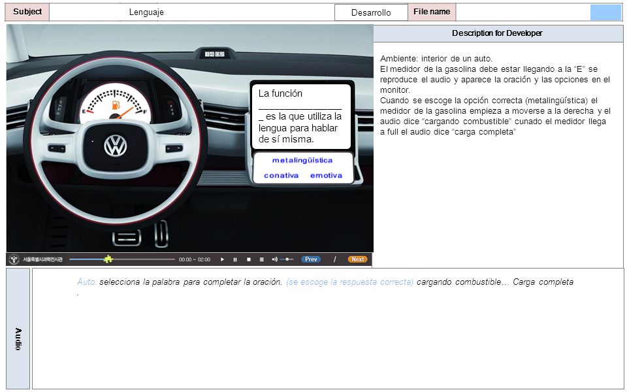627x392 pixels.
Task: Choose the answer 'conativa'
Action: [281, 176]
